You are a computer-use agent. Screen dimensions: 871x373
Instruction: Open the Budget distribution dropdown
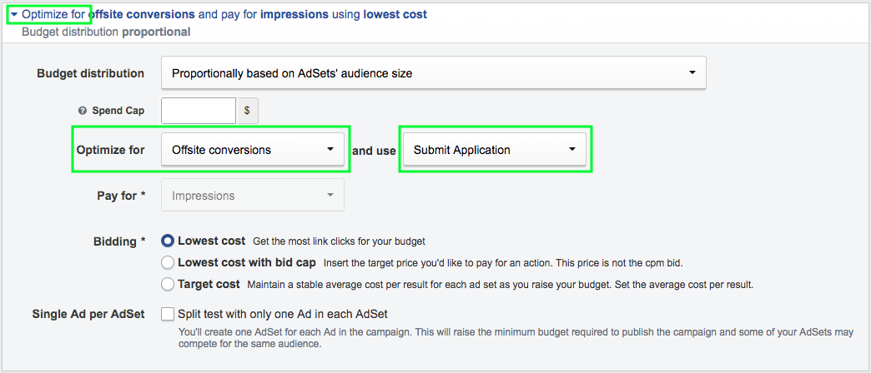tap(433, 73)
